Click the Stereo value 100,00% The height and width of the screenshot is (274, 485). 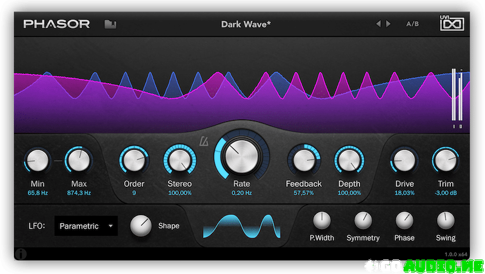pyautogui.click(x=179, y=193)
